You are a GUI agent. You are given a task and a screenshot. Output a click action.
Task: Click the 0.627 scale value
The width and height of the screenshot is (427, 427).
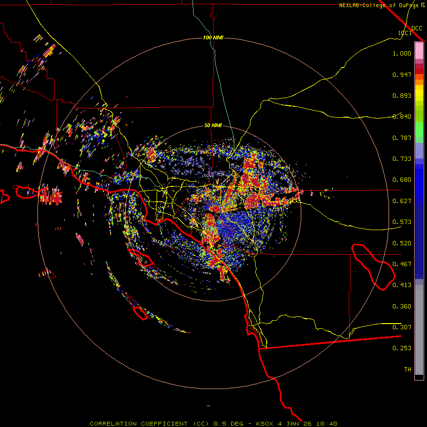tap(402, 201)
